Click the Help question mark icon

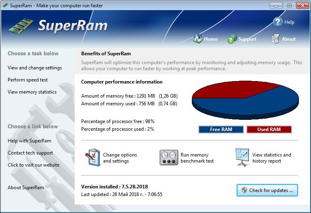point(278,22)
